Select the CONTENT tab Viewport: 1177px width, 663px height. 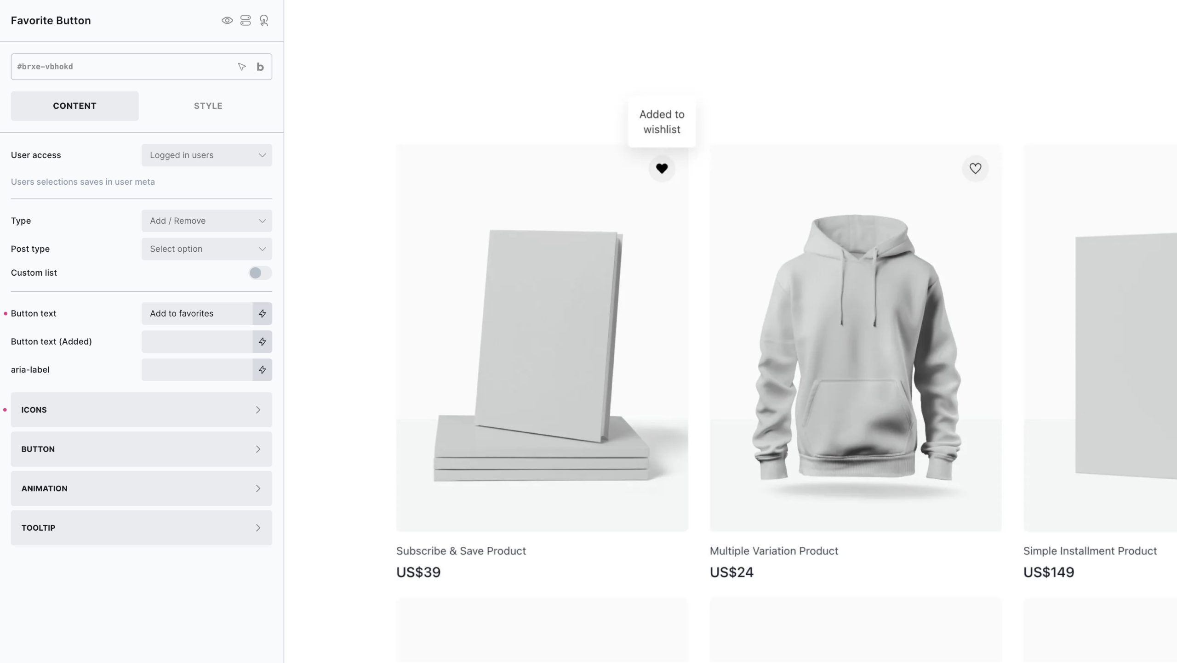(x=74, y=106)
